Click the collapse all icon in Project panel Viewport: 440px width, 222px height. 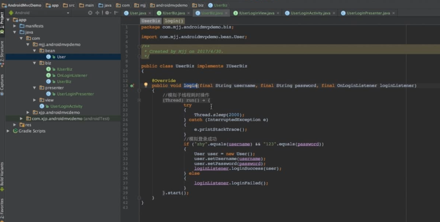click(x=97, y=13)
